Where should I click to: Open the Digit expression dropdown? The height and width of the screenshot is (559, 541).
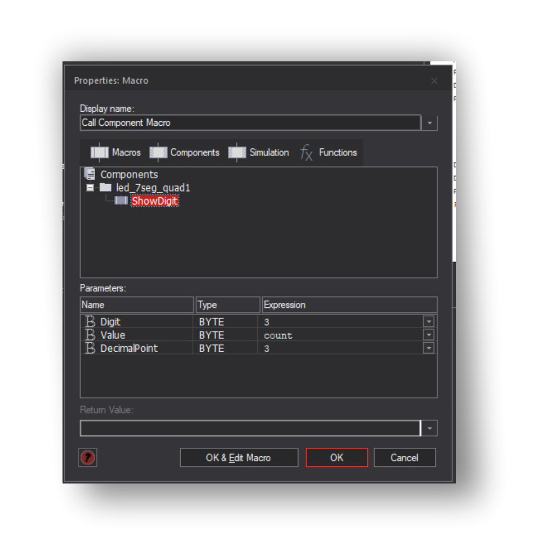(429, 322)
